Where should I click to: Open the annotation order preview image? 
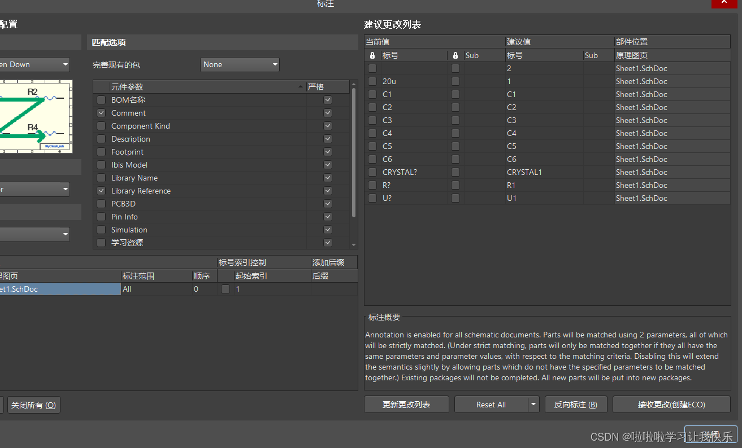[x=36, y=117]
